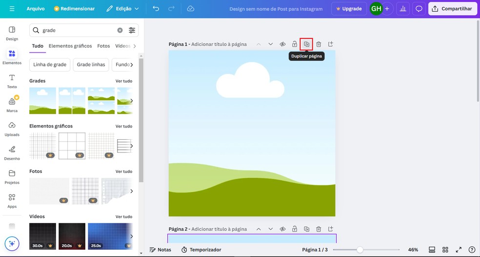This screenshot has height=257, width=480.
Task: Switch to scroll view layout icon
Action: pyautogui.click(x=432, y=250)
